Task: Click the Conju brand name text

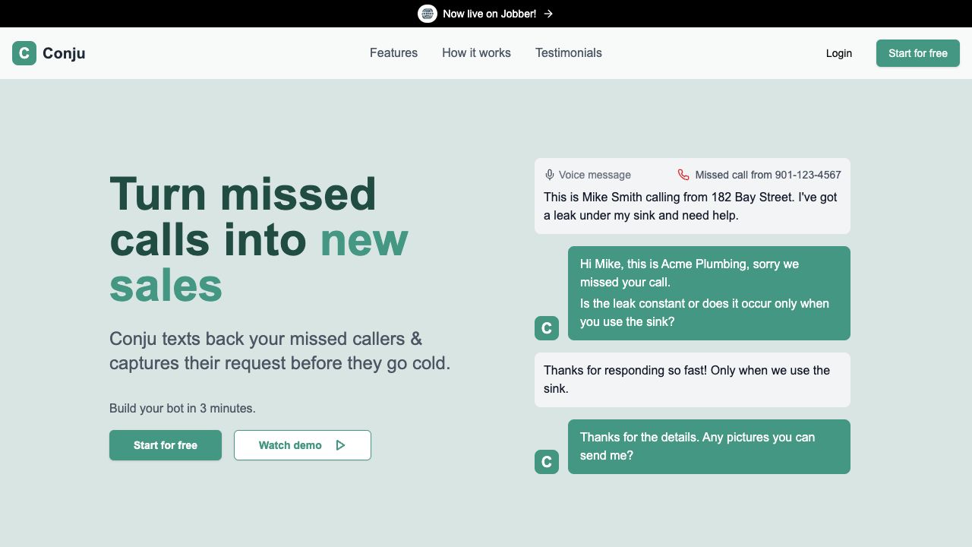Action: (64, 53)
